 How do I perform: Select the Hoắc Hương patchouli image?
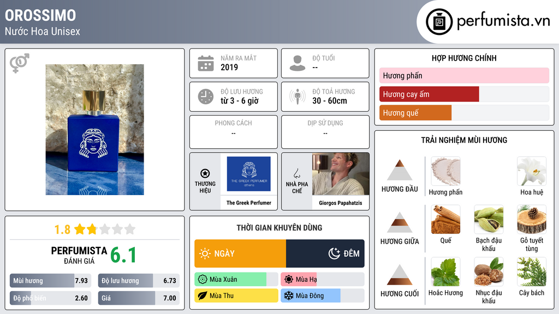point(445,271)
